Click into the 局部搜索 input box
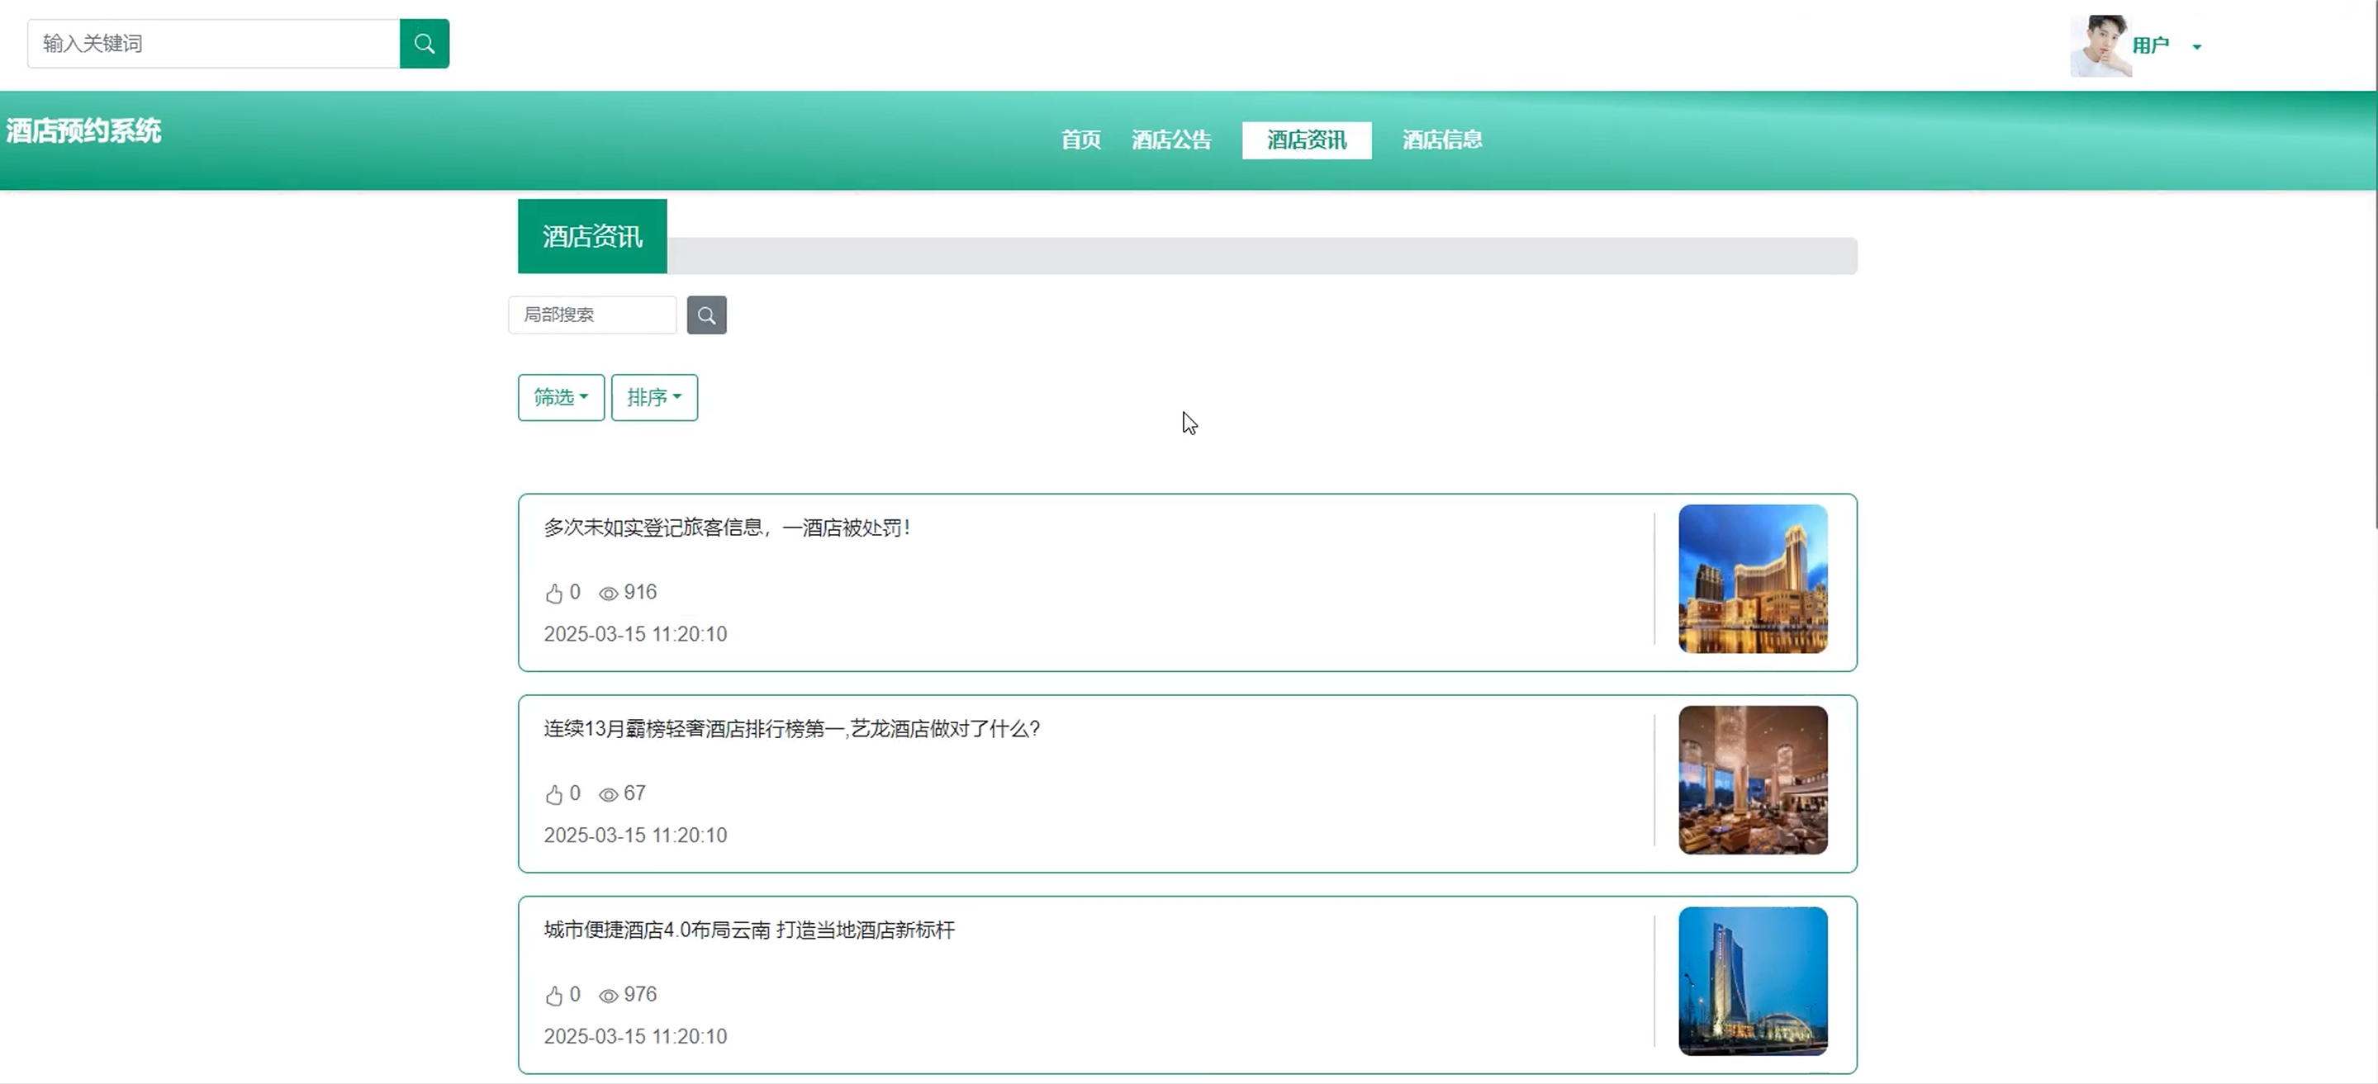The image size is (2378, 1084). [x=591, y=315]
